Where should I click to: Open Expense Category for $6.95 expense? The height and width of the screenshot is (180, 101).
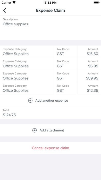(x=27, y=64)
